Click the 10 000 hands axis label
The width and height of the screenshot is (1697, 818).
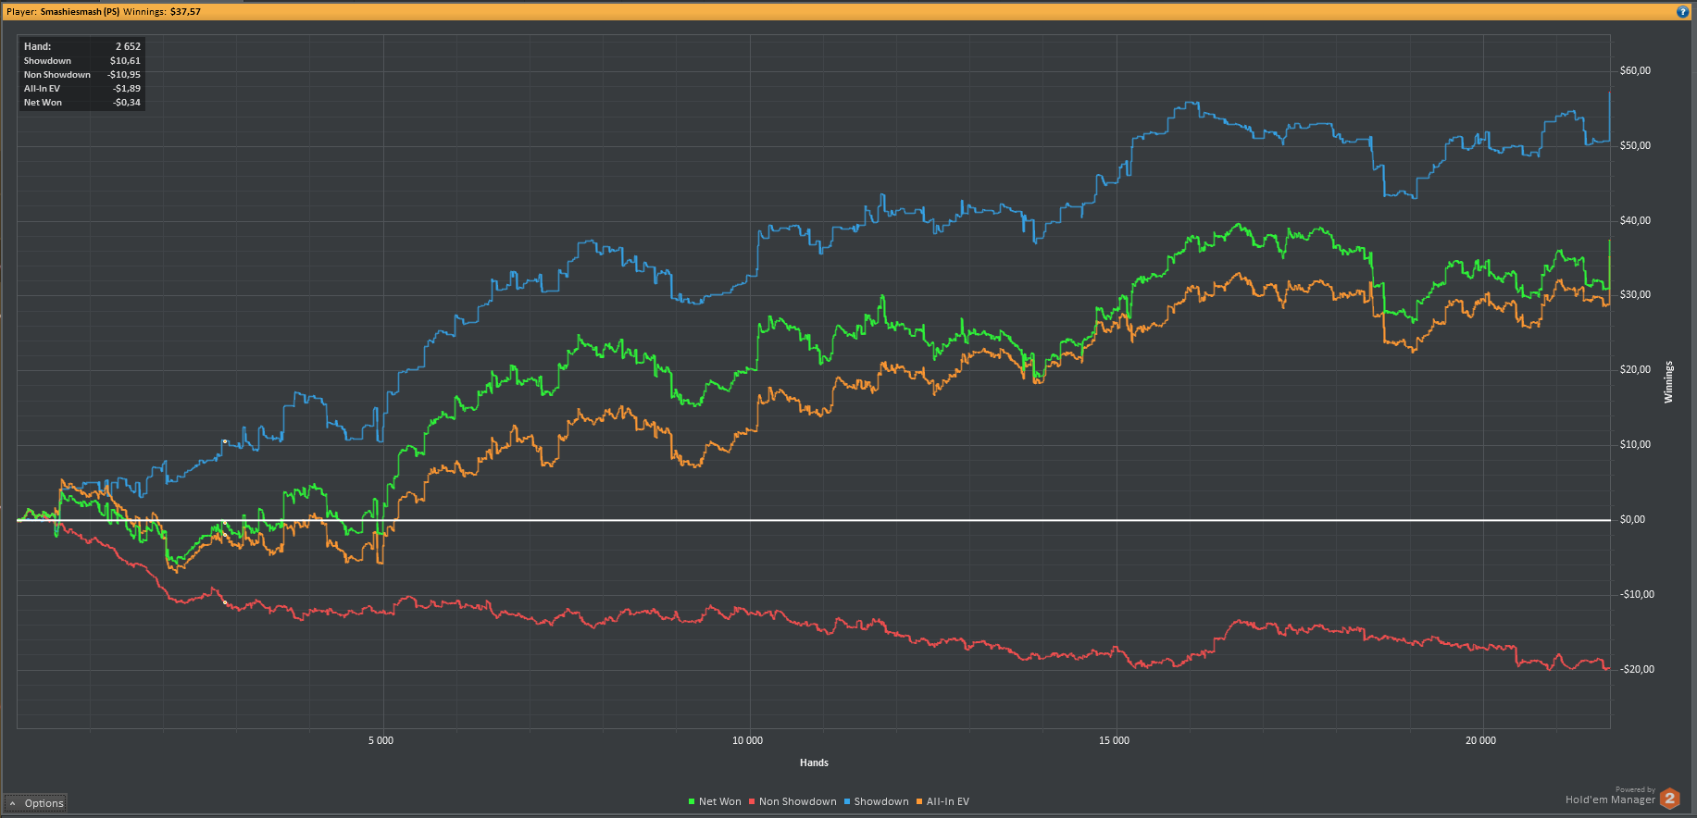point(747,740)
